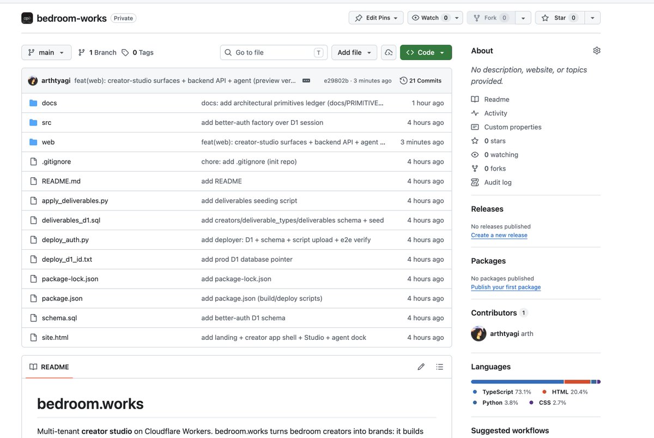The image size is (654, 438).
Task: Expand commit message ellipsis icon
Action: click(x=306, y=81)
